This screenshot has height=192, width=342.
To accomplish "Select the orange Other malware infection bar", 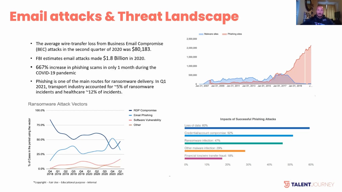I will point(215,151).
